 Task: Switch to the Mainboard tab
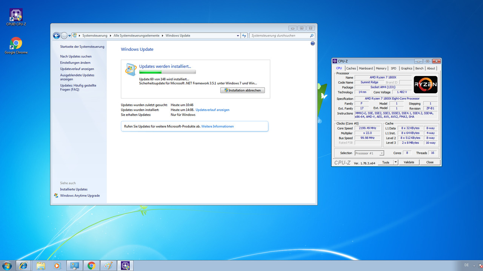tap(366, 68)
